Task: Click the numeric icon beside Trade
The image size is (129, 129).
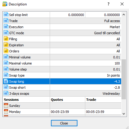Action: pyautogui.click(x=6, y=21)
